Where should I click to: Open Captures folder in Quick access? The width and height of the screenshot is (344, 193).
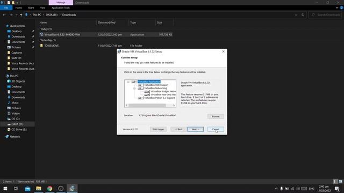(x=17, y=53)
